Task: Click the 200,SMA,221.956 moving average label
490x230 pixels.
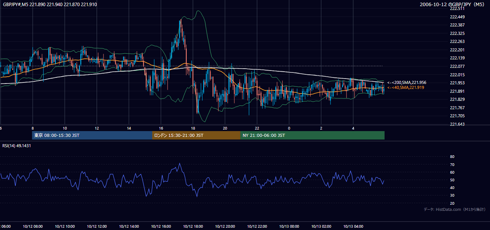Action: [407, 82]
